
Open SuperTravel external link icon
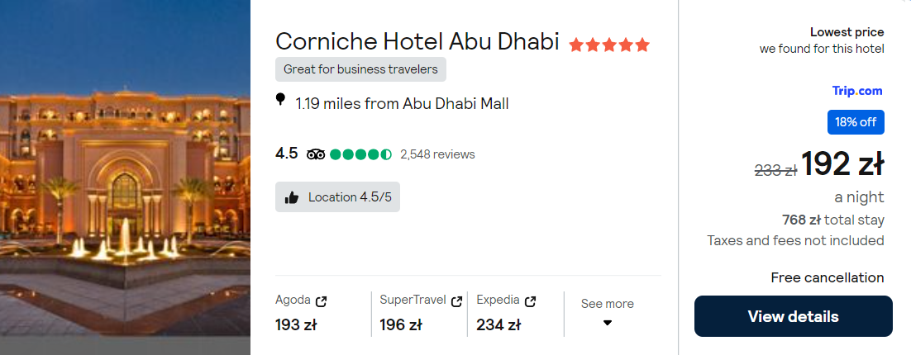pos(456,301)
